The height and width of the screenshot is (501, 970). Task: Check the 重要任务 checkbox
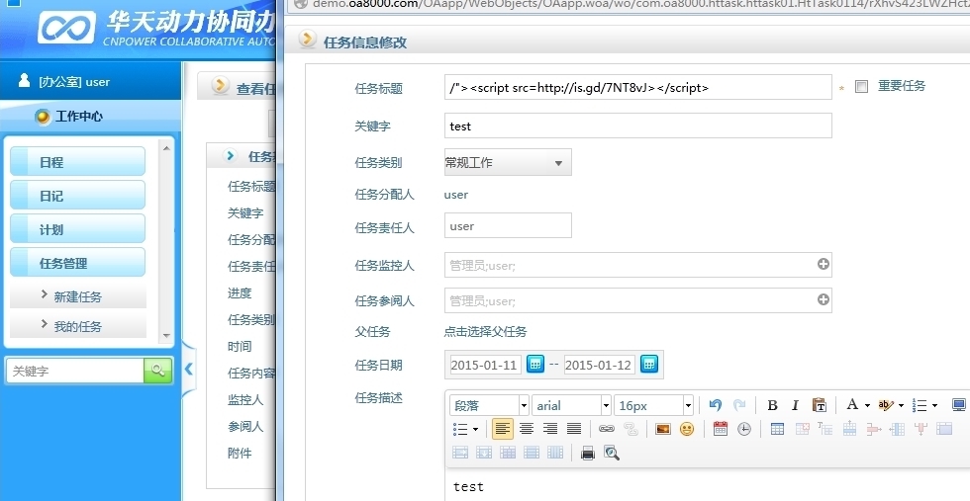point(861,87)
